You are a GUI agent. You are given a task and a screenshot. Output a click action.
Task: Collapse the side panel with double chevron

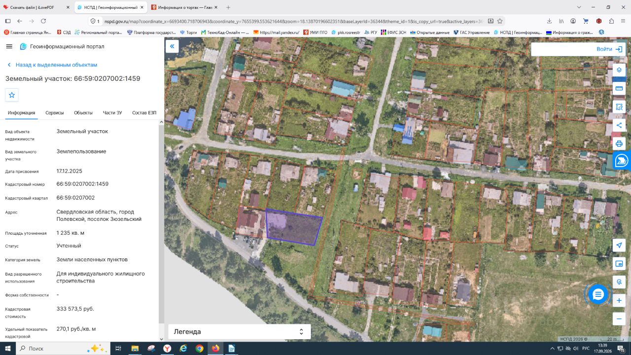(x=172, y=46)
